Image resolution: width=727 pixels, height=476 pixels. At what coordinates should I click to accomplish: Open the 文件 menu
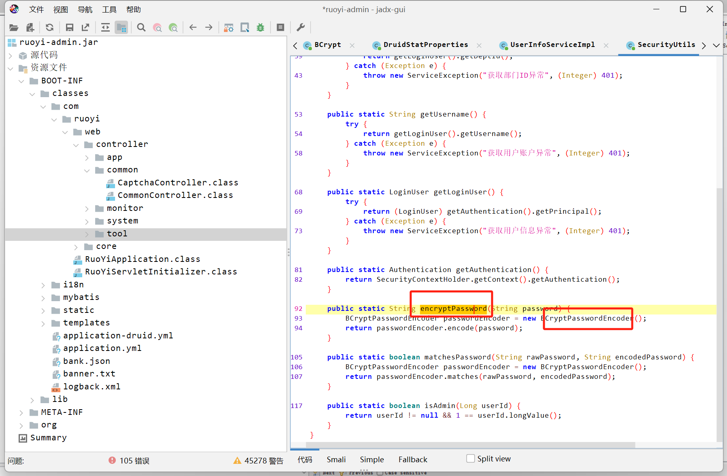click(36, 9)
